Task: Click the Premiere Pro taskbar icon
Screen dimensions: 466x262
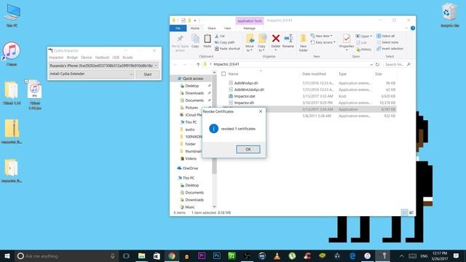Action: pyautogui.click(x=202, y=256)
